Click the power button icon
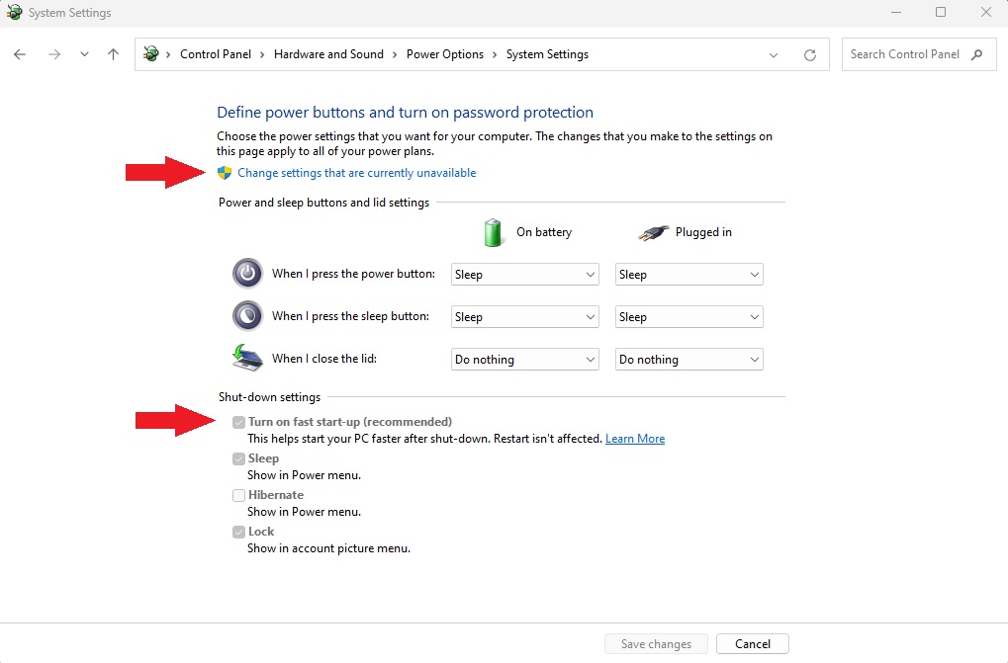This screenshot has width=1008, height=663. pyautogui.click(x=247, y=274)
